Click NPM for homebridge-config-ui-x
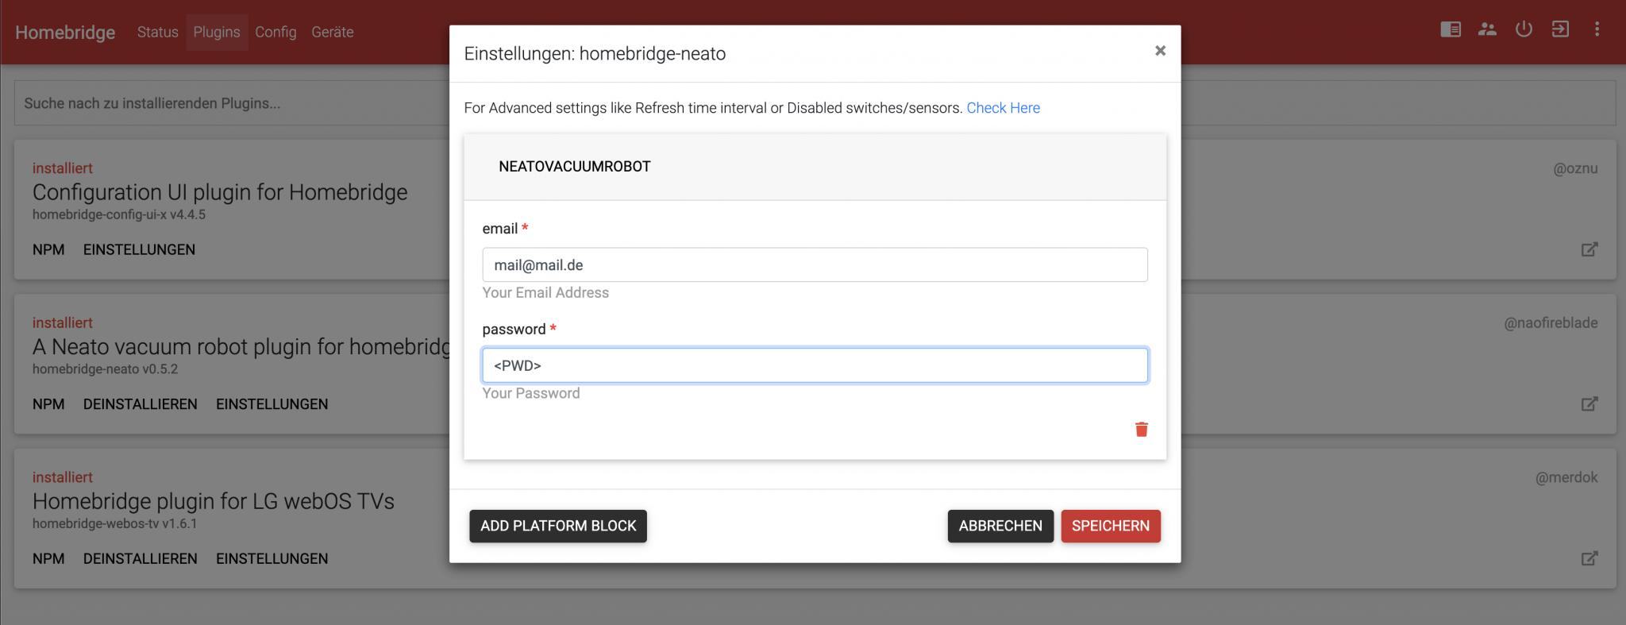Screen dimensions: 1626x625 [x=48, y=249]
